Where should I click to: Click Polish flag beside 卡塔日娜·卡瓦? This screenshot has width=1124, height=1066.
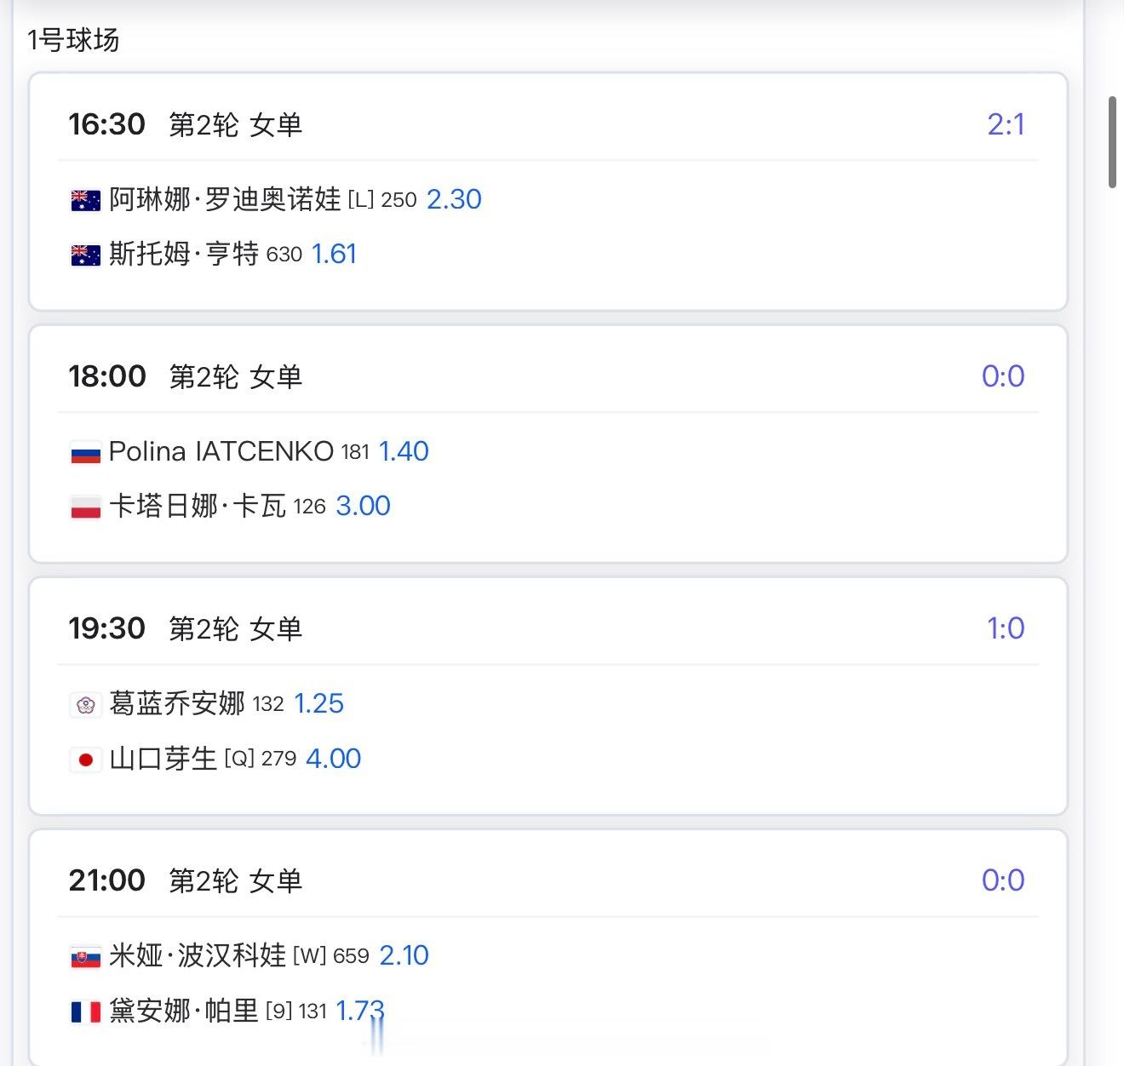point(85,507)
